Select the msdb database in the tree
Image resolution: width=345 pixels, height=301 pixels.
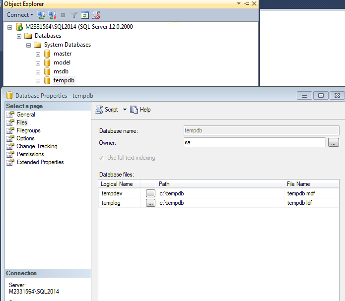click(61, 71)
